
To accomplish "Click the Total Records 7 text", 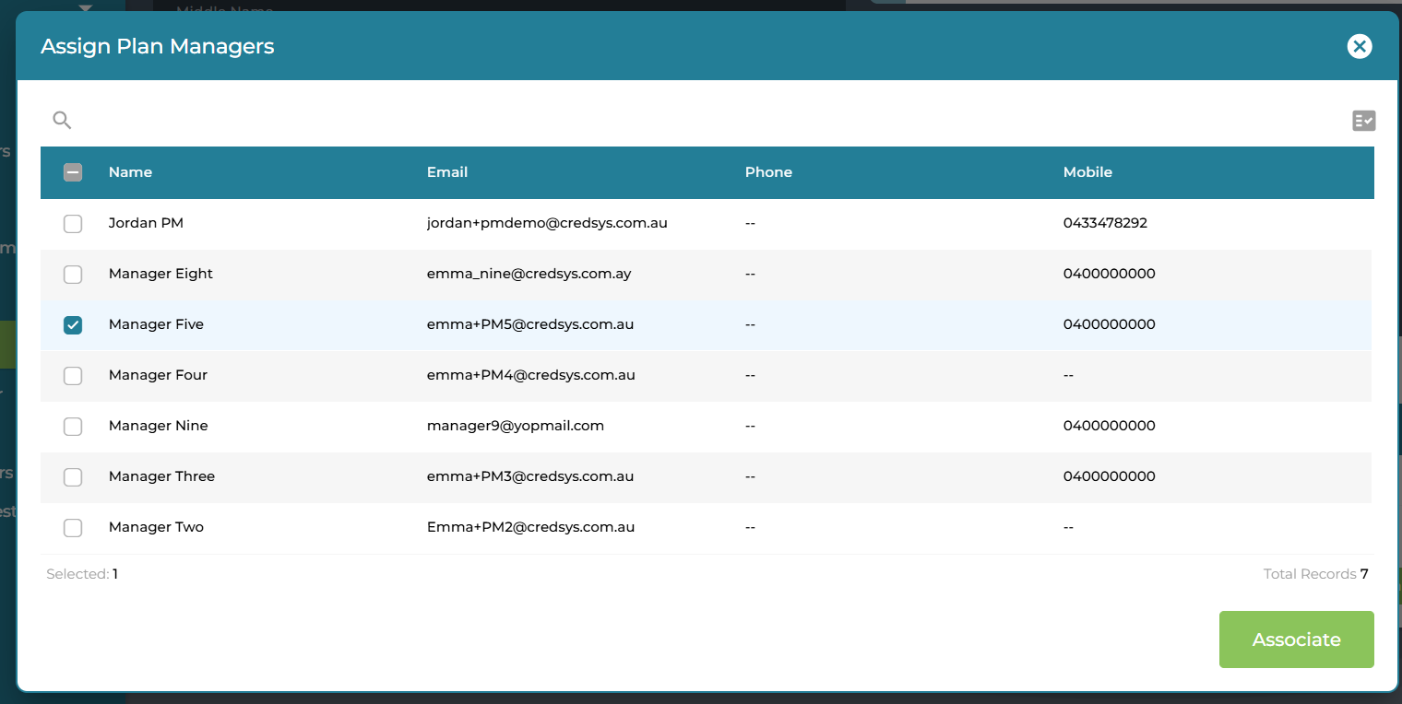I will [1315, 574].
